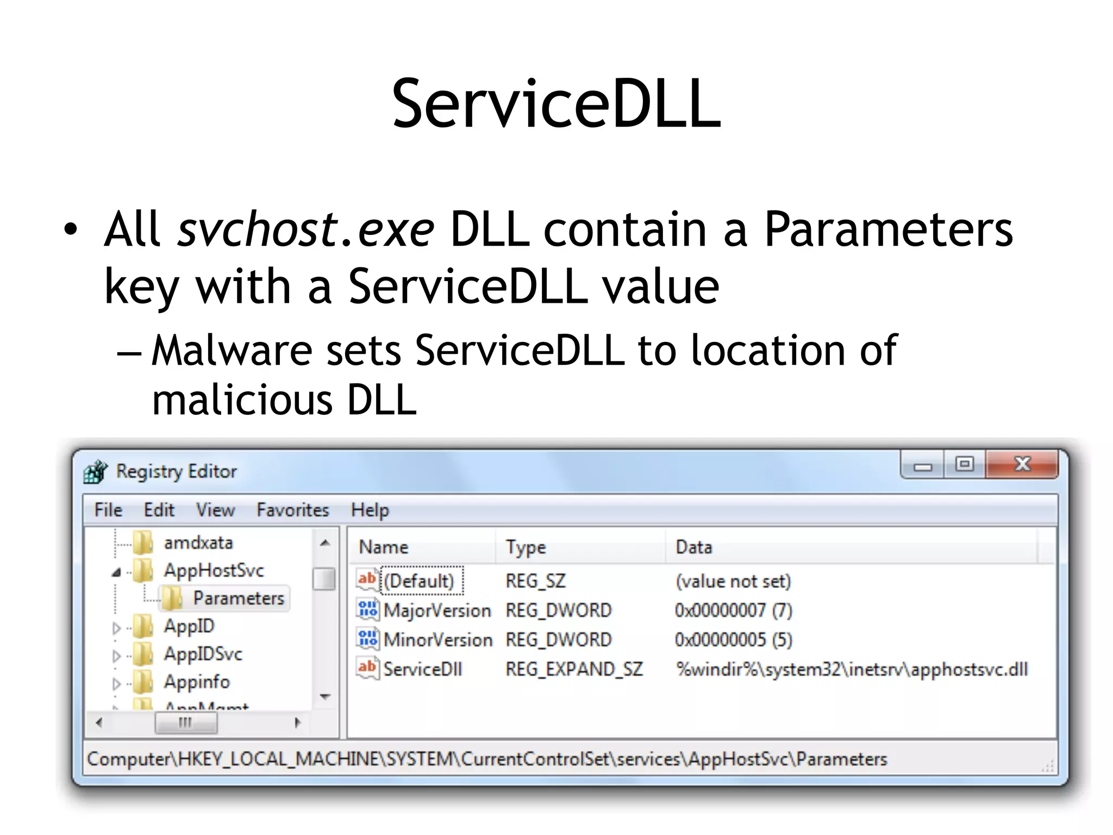Open the View menu
This screenshot has width=1113, height=835.
click(215, 510)
